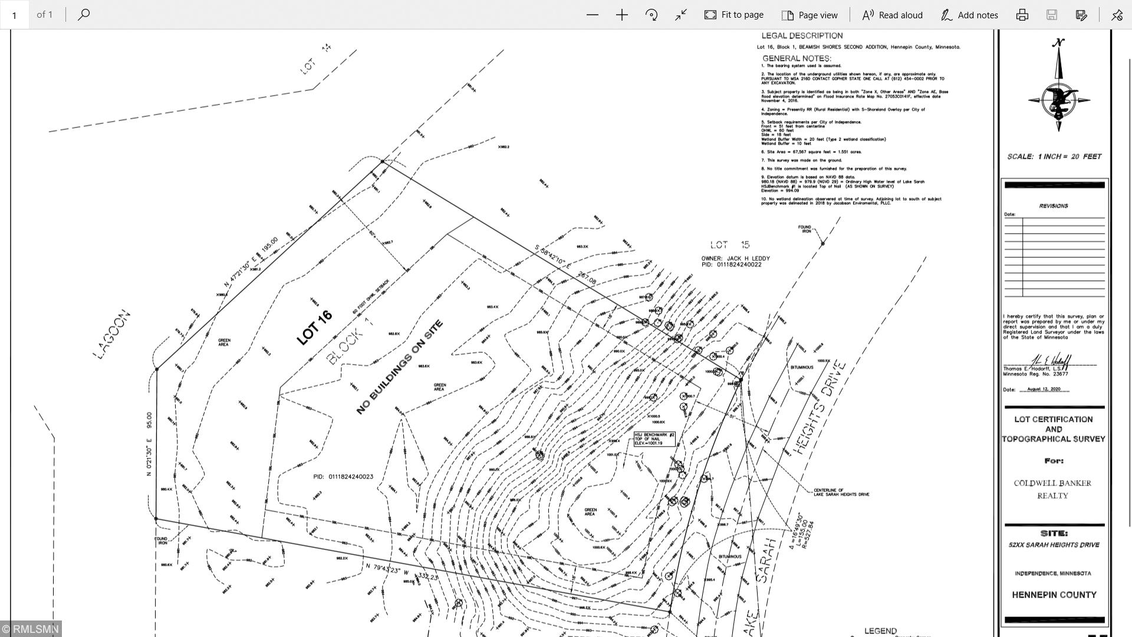Zoom in with the plus icon

point(622,15)
